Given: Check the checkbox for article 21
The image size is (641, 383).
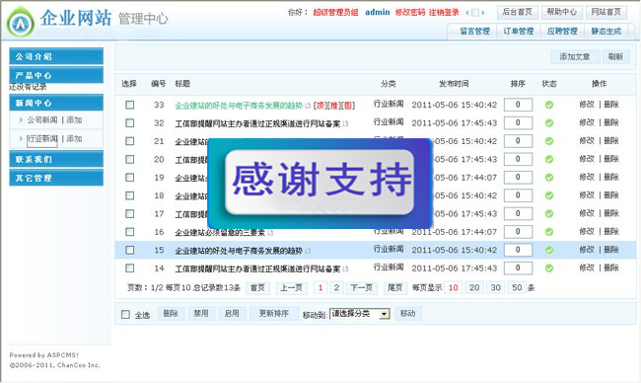Looking at the screenshot, I should [x=129, y=141].
